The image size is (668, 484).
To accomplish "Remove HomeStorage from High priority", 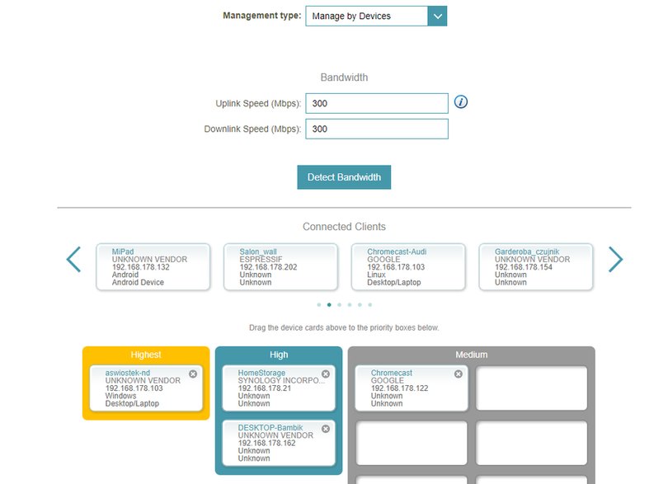I will pos(326,374).
